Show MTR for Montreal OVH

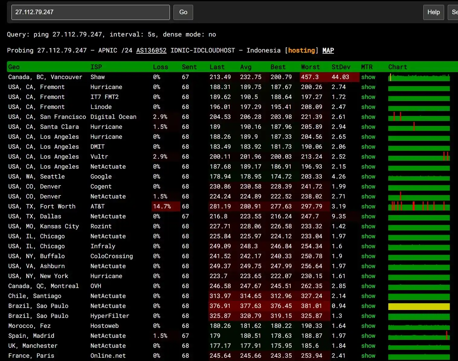point(368,286)
